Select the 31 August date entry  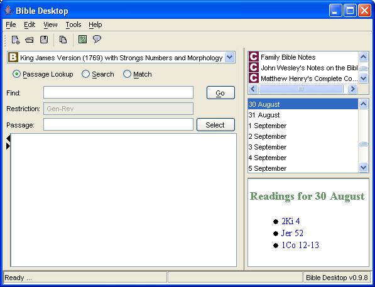tap(303, 115)
